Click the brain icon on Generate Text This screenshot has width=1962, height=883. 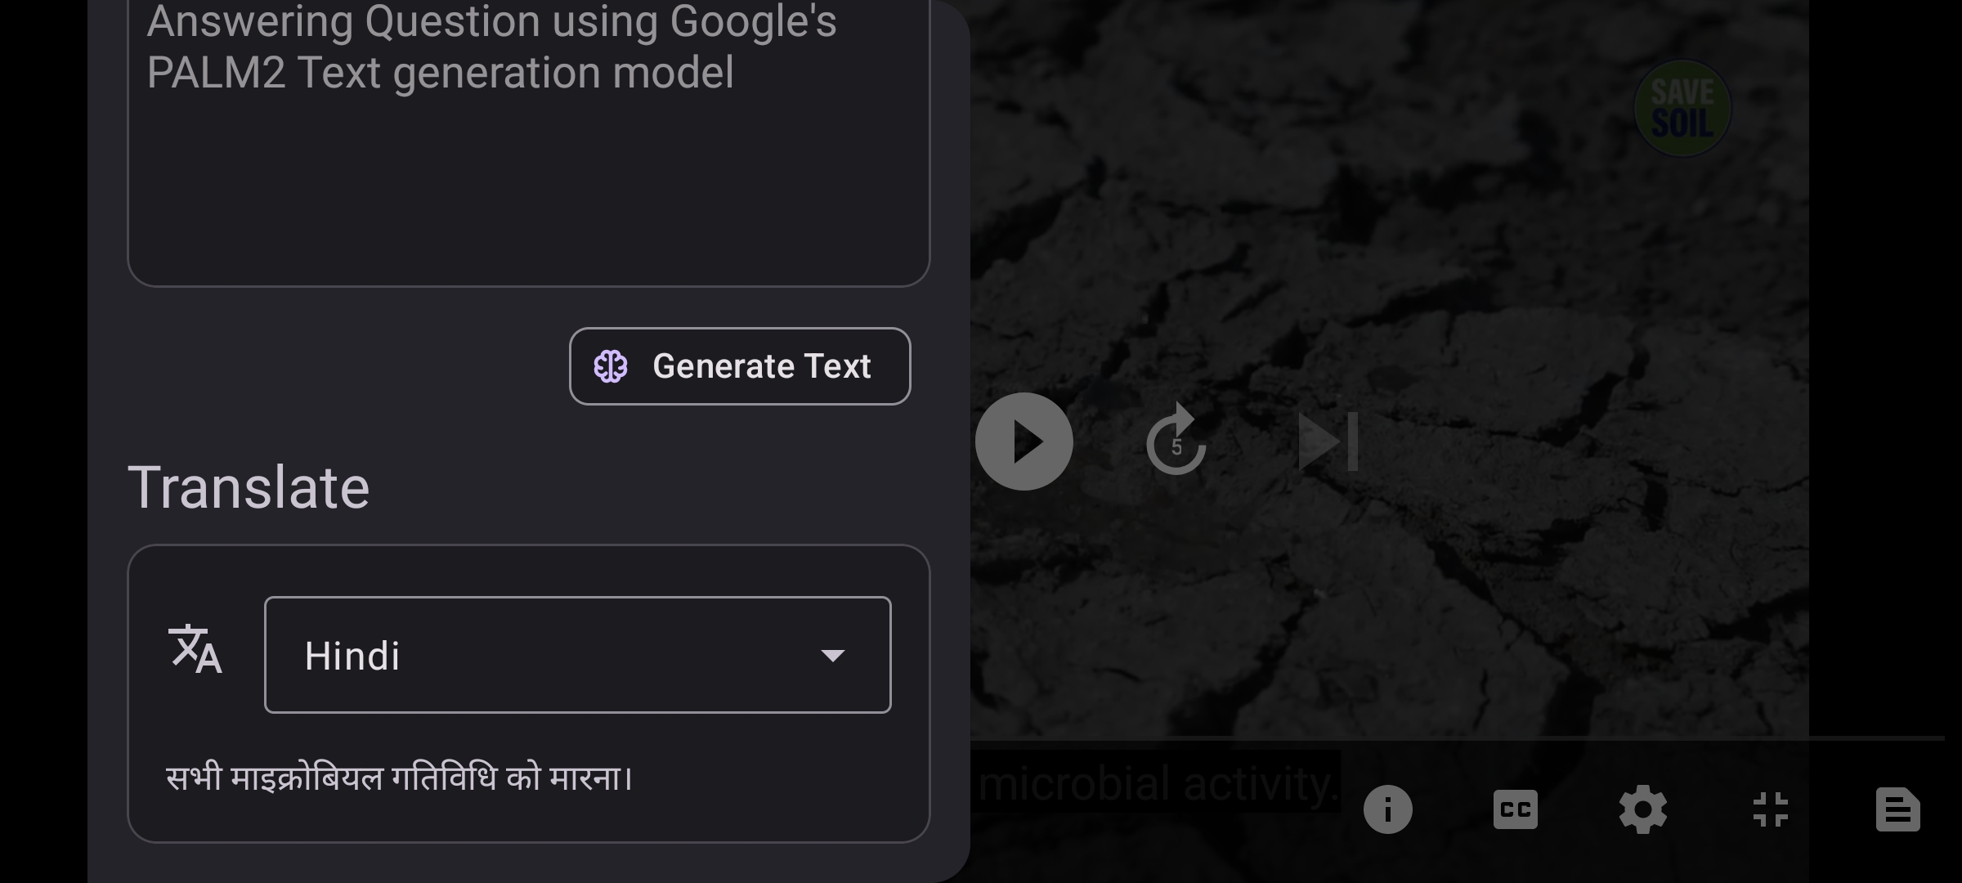click(611, 366)
